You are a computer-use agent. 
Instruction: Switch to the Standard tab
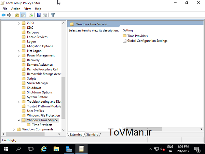[92, 134]
